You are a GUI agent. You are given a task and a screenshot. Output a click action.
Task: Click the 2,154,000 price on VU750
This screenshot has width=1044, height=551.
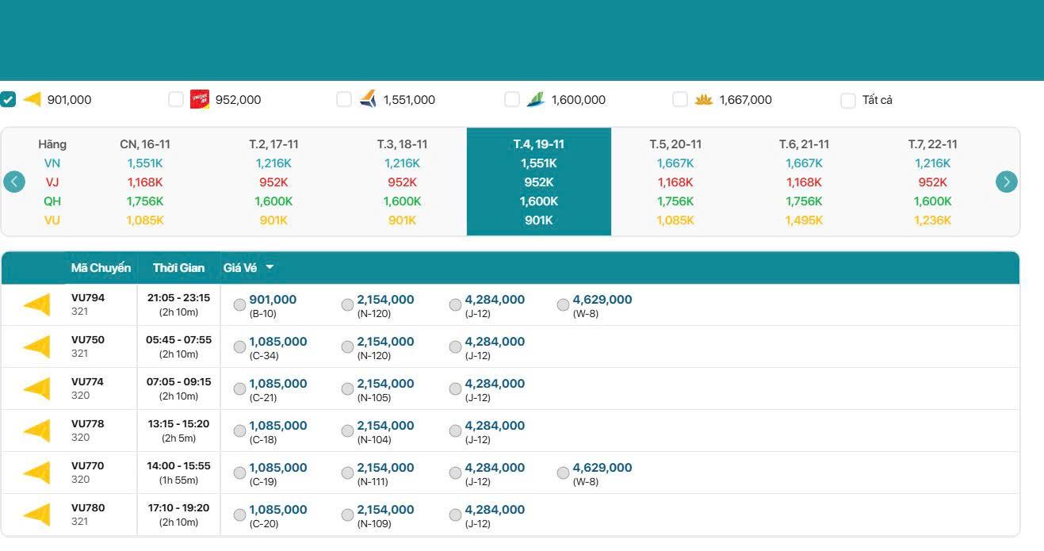coord(385,342)
